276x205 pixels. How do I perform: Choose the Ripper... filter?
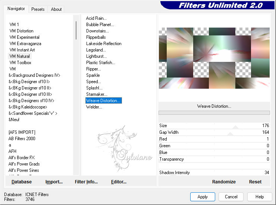94,69
